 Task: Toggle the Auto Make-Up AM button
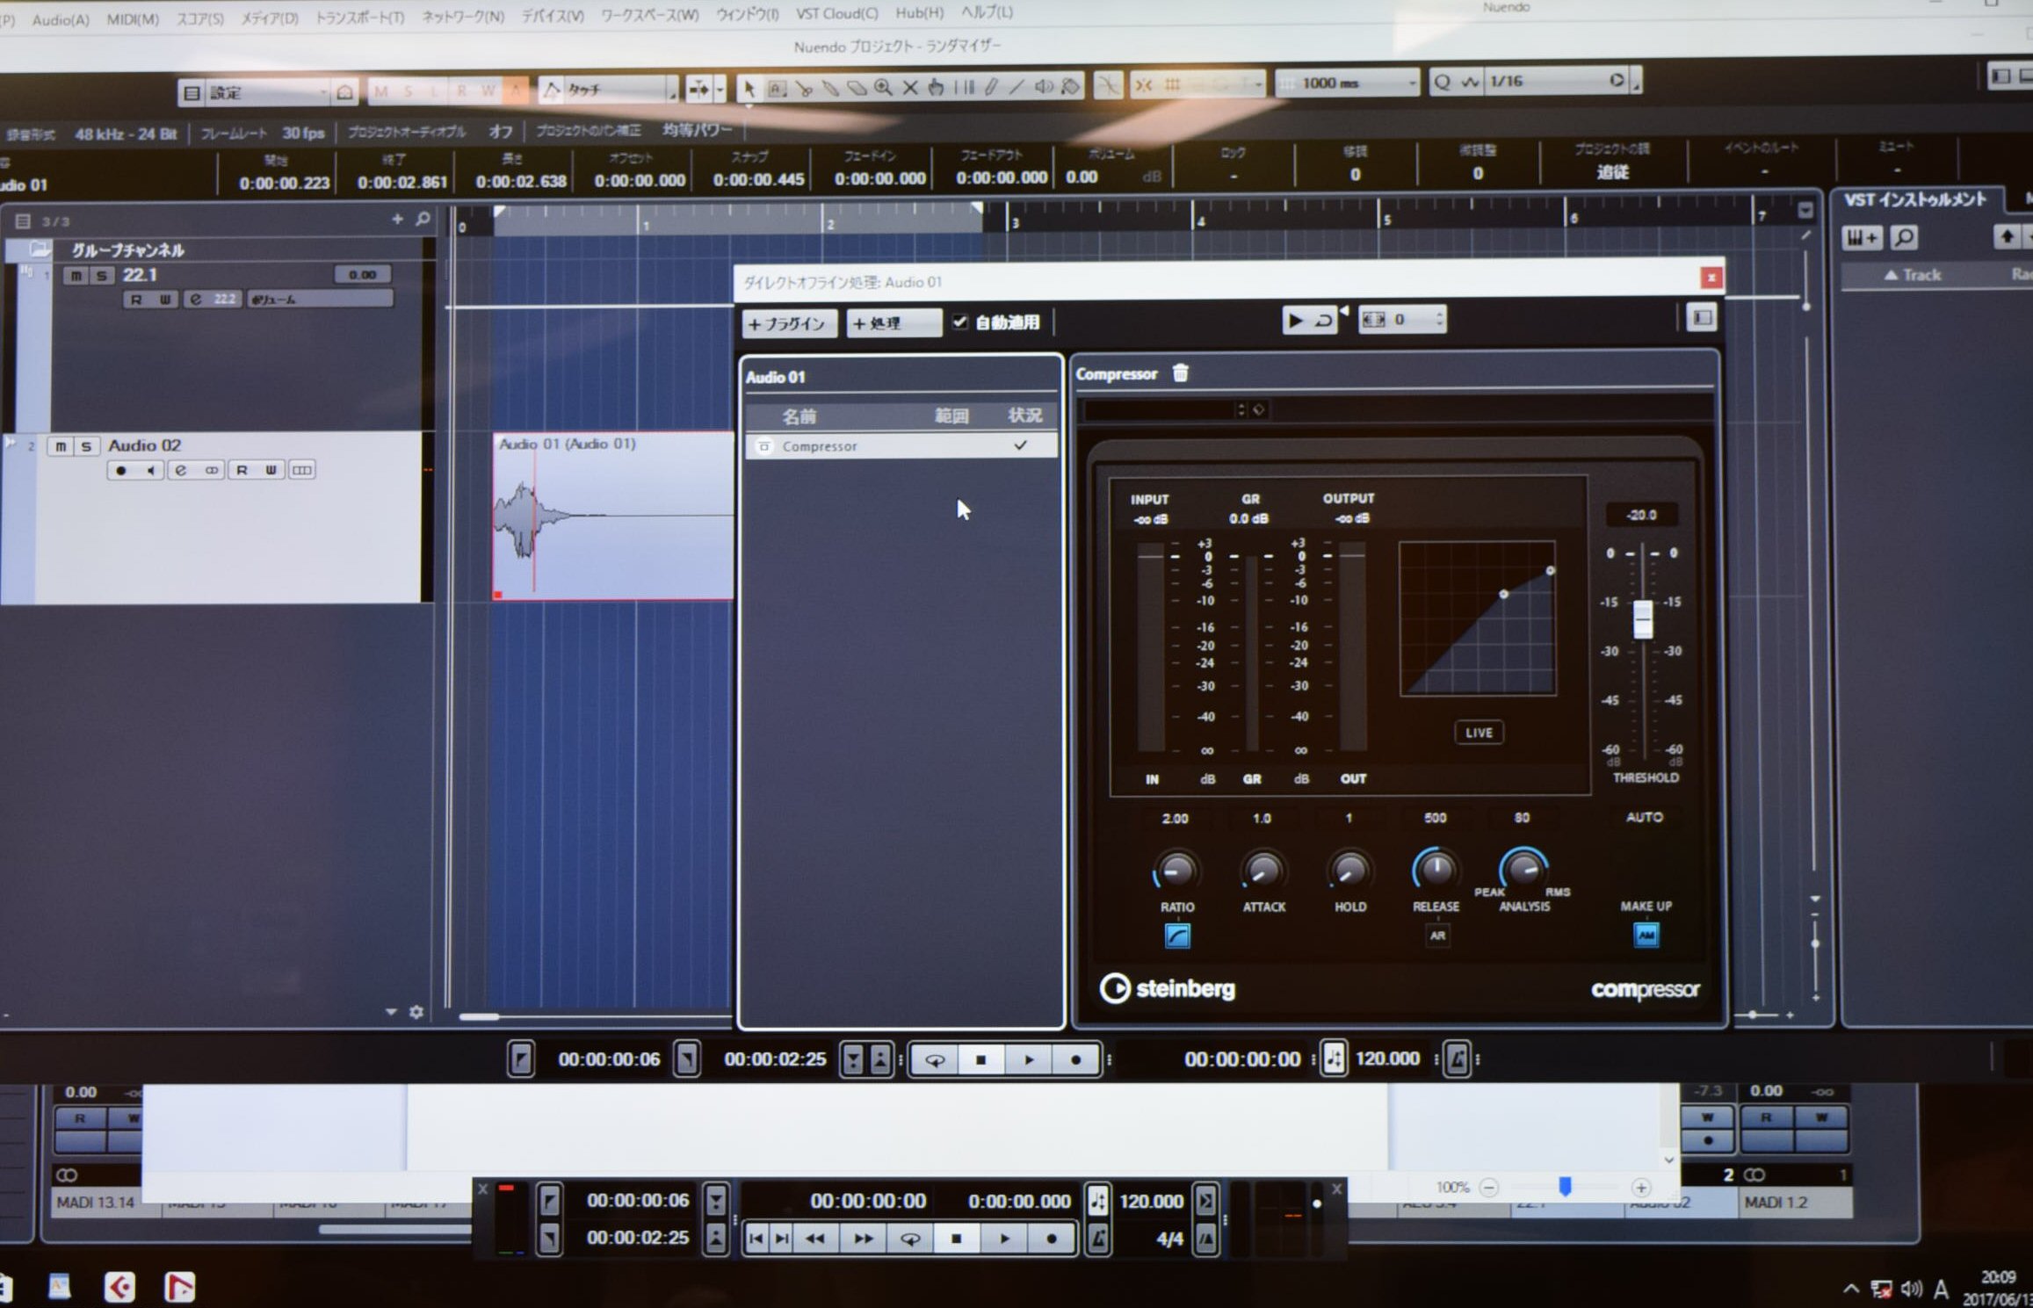click(1646, 936)
